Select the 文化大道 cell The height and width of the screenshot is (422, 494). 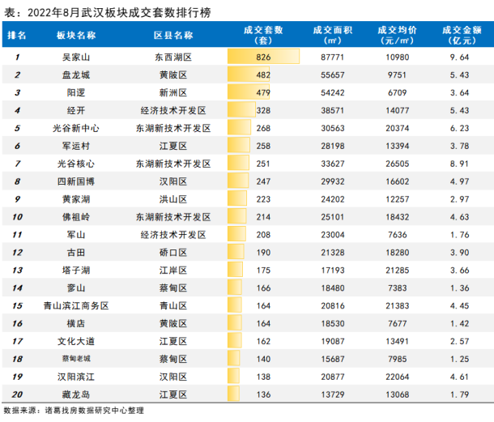coord(76,341)
